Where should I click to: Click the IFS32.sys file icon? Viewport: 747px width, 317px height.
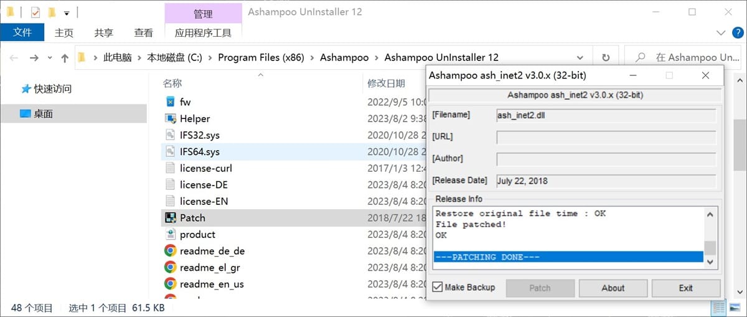(x=170, y=135)
